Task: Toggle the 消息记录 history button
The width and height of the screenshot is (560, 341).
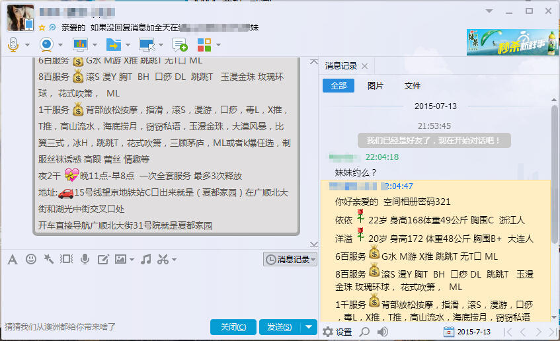Action: (290, 259)
